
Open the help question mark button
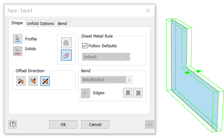tap(13, 124)
